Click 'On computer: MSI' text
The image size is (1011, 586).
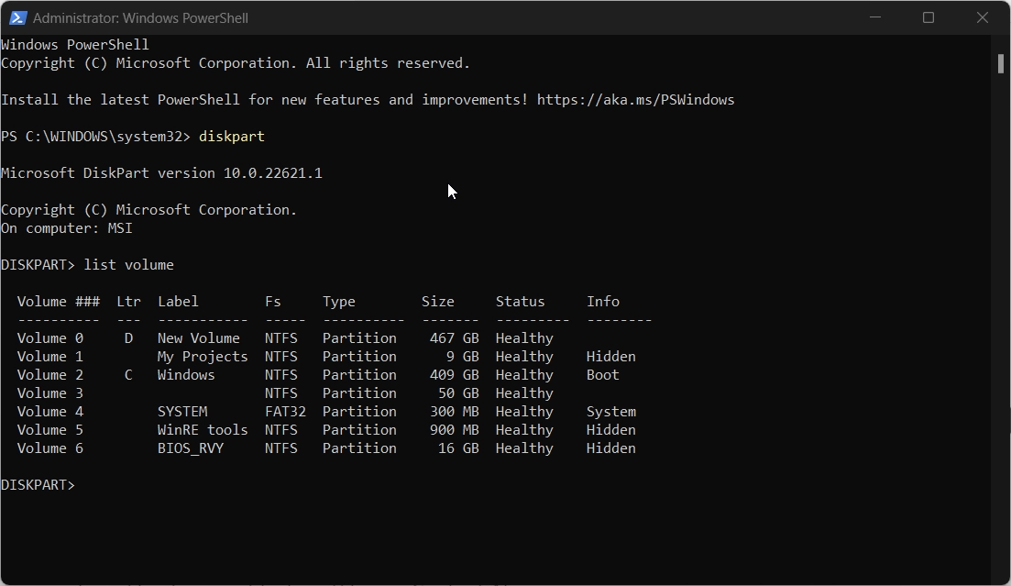click(x=66, y=228)
